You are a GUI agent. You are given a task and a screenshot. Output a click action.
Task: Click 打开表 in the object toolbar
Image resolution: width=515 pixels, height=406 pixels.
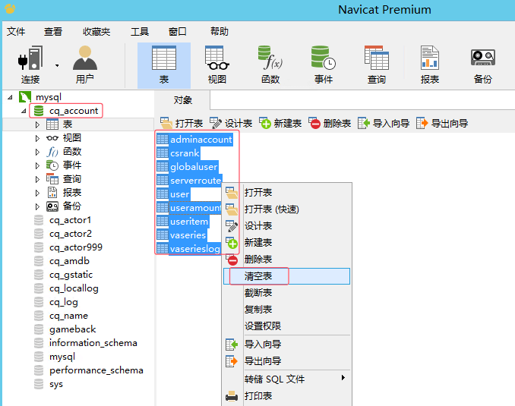tap(182, 124)
